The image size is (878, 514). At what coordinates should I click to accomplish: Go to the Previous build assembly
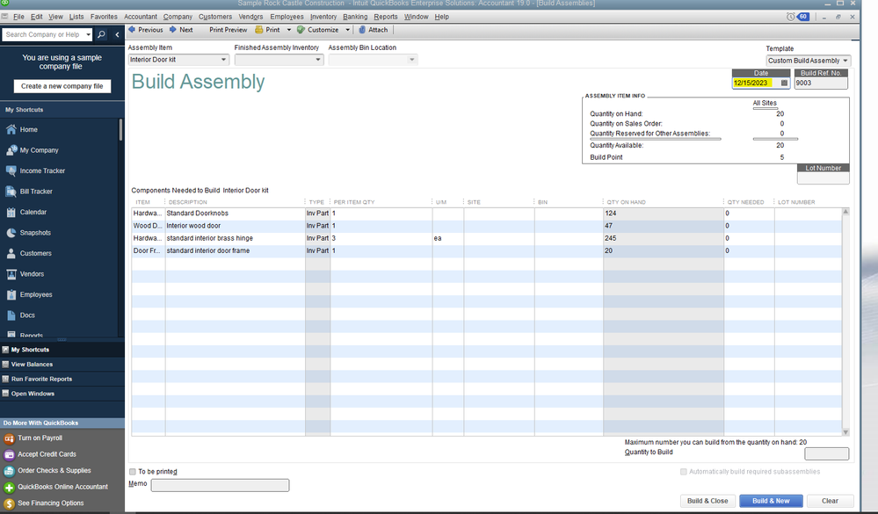tap(146, 30)
